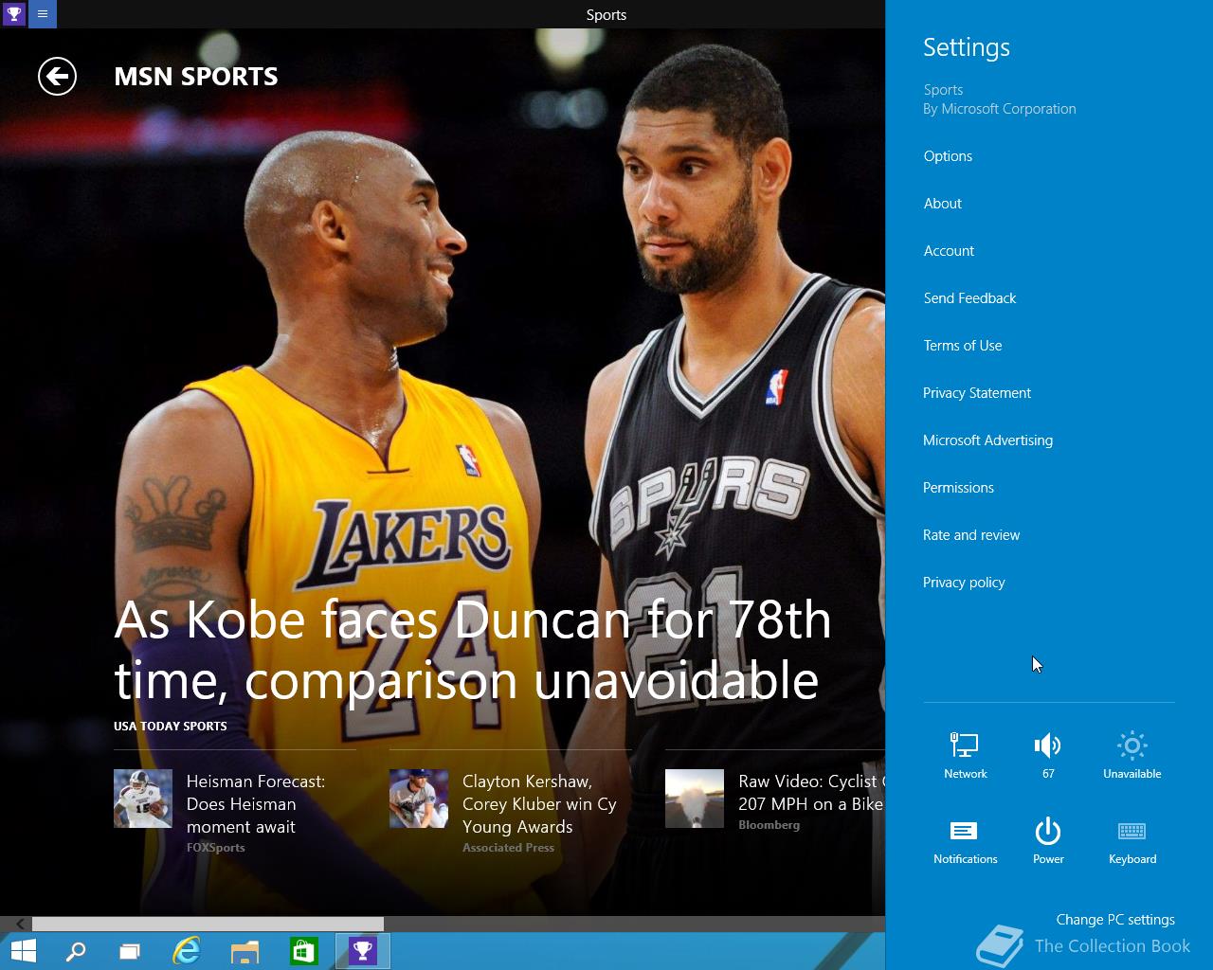Open Raw Video: Cyclist story text

tap(811, 793)
